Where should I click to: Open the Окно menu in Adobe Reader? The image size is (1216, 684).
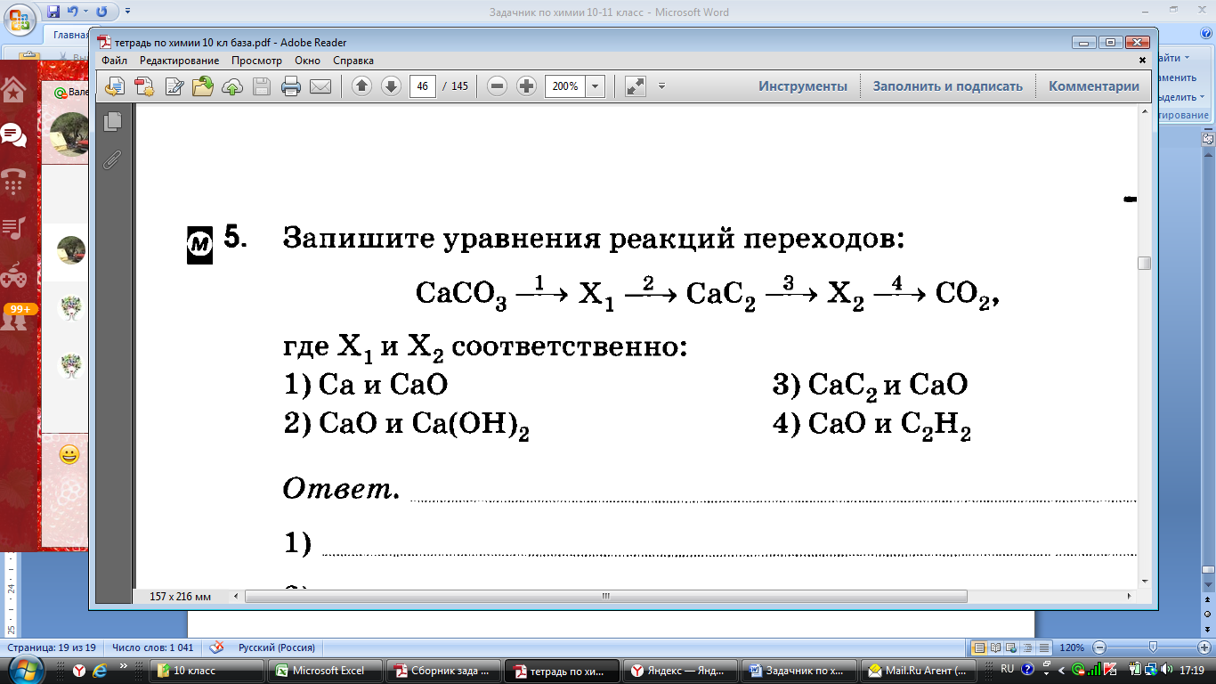click(307, 61)
